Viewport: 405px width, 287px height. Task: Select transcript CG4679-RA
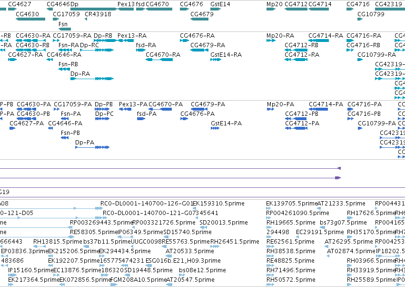207,45
